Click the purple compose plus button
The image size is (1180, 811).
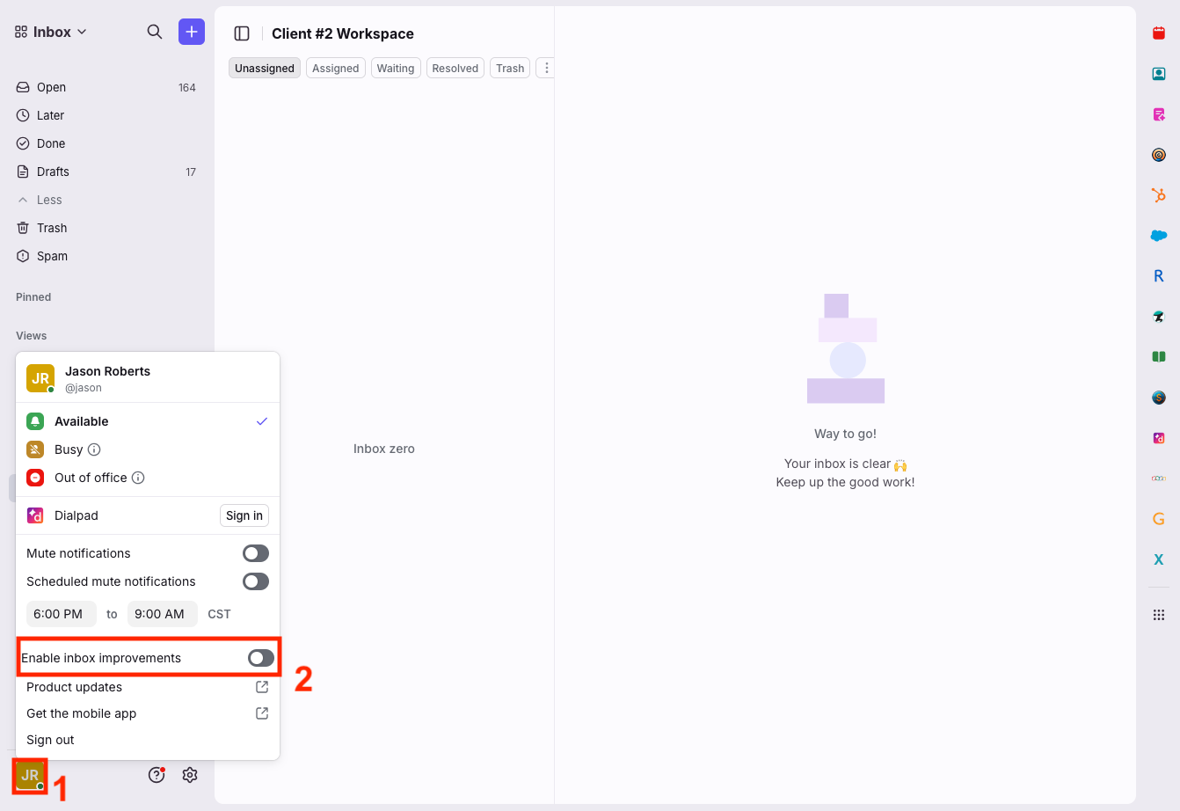click(x=192, y=32)
